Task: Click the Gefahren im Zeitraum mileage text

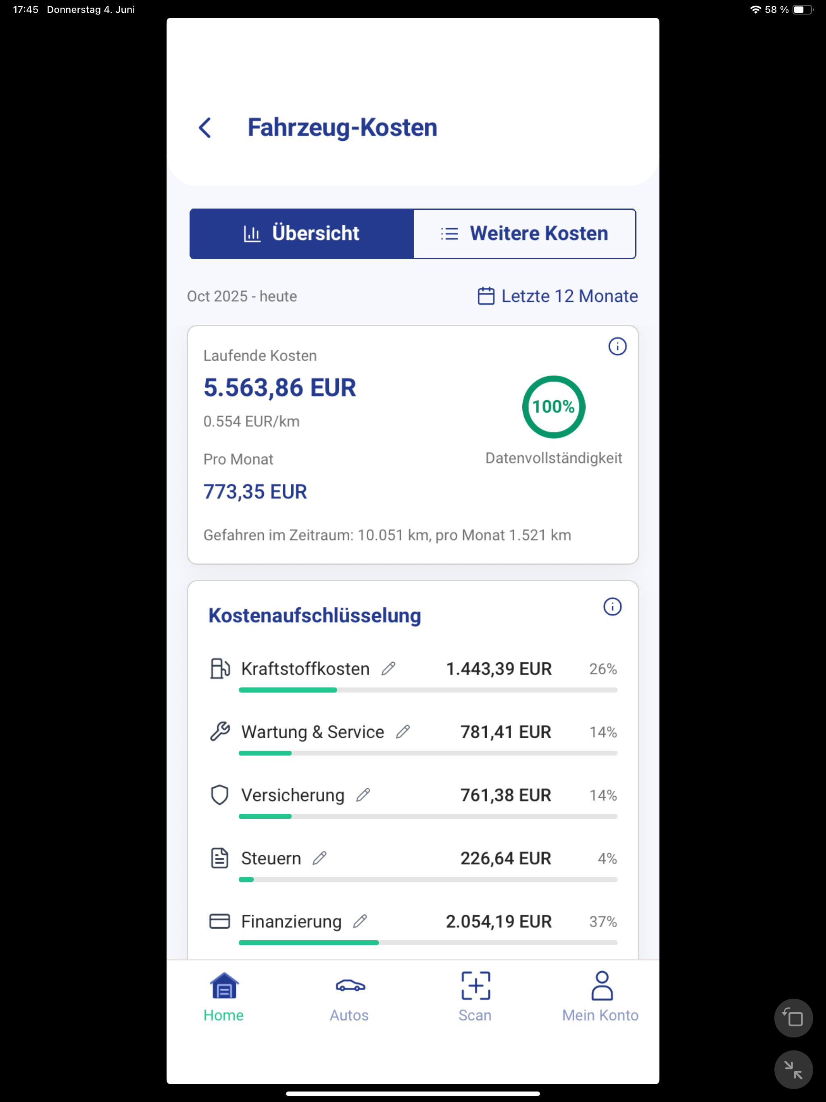Action: pos(387,535)
